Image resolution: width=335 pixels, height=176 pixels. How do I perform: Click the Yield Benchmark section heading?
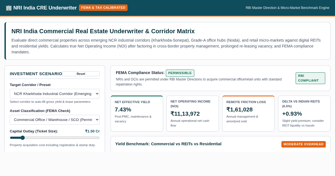click(168, 144)
